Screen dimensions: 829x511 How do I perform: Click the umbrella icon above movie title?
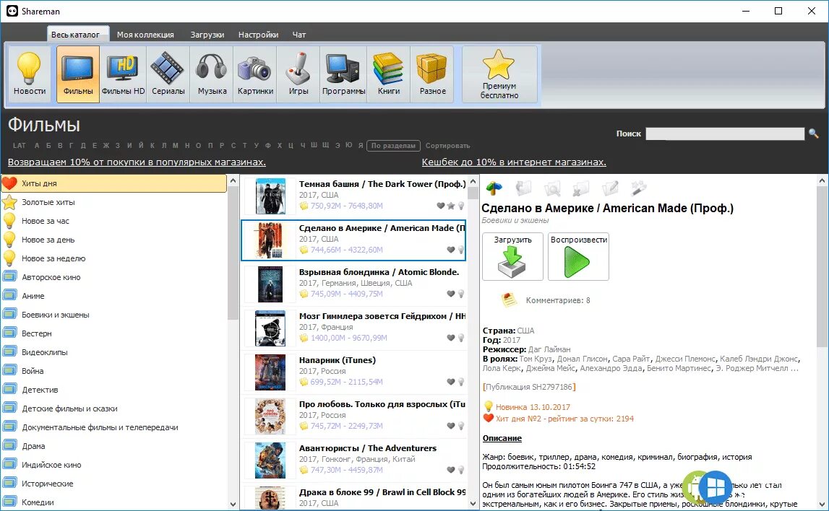494,188
